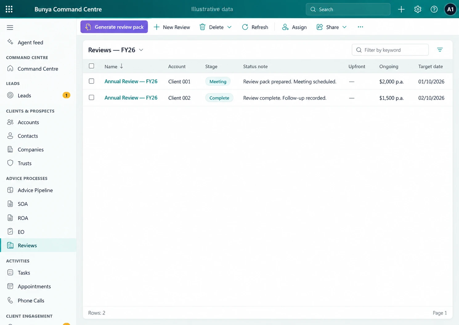Viewport: 459px width, 325px height.
Task: Click the Accounts people icon
Action: tap(10, 122)
